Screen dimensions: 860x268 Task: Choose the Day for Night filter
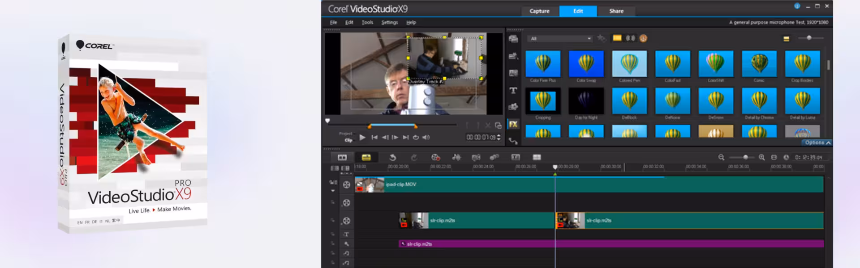point(586,101)
